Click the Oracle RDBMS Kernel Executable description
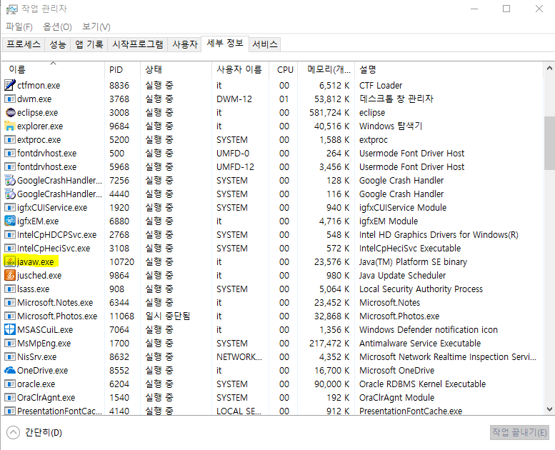 [422, 384]
